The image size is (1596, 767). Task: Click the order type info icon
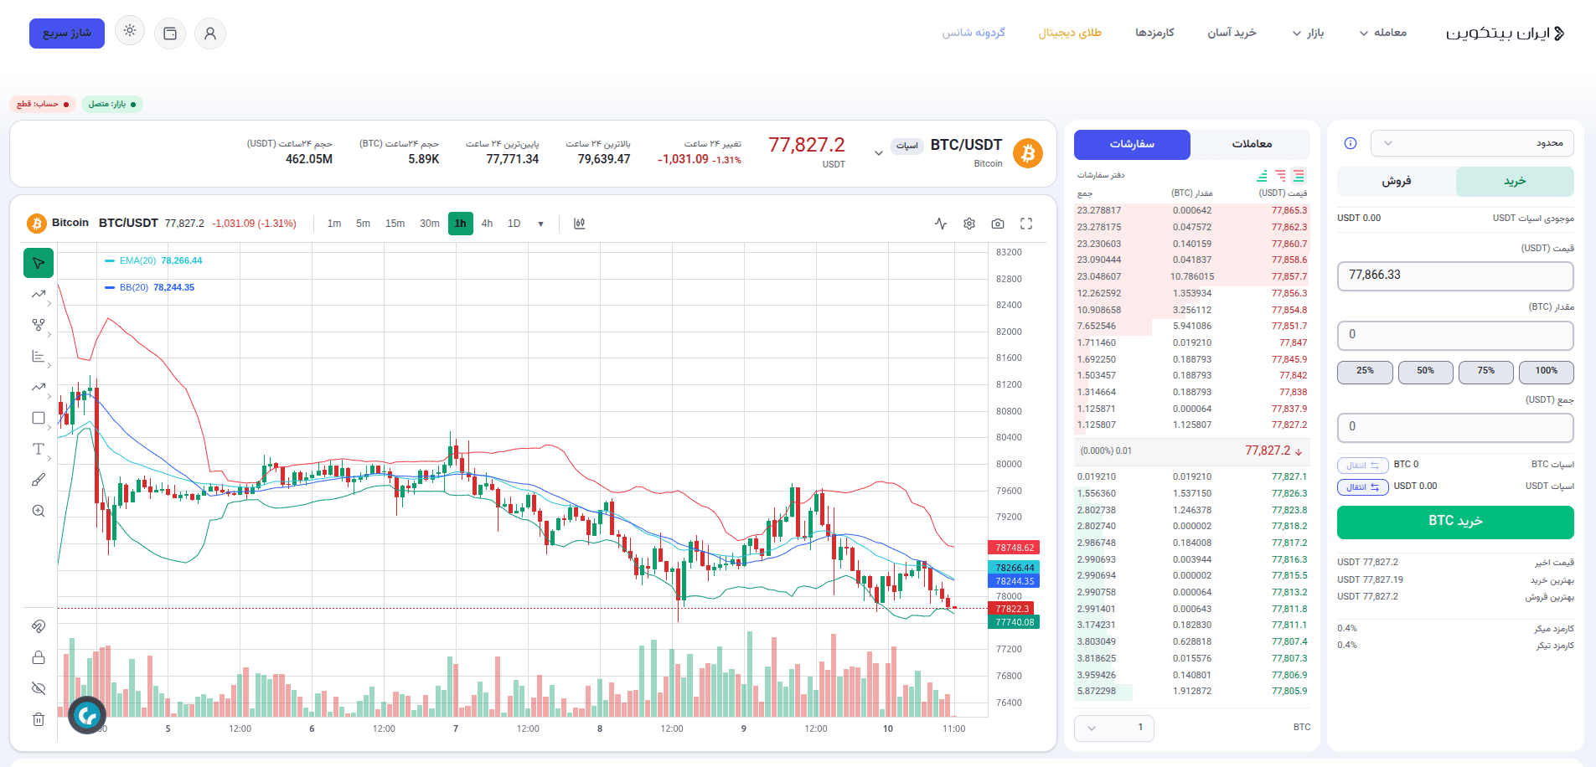click(1351, 143)
